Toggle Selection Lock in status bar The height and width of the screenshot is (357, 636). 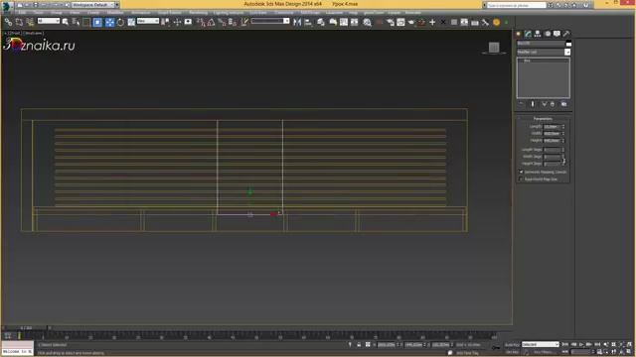pyautogui.click(x=359, y=345)
